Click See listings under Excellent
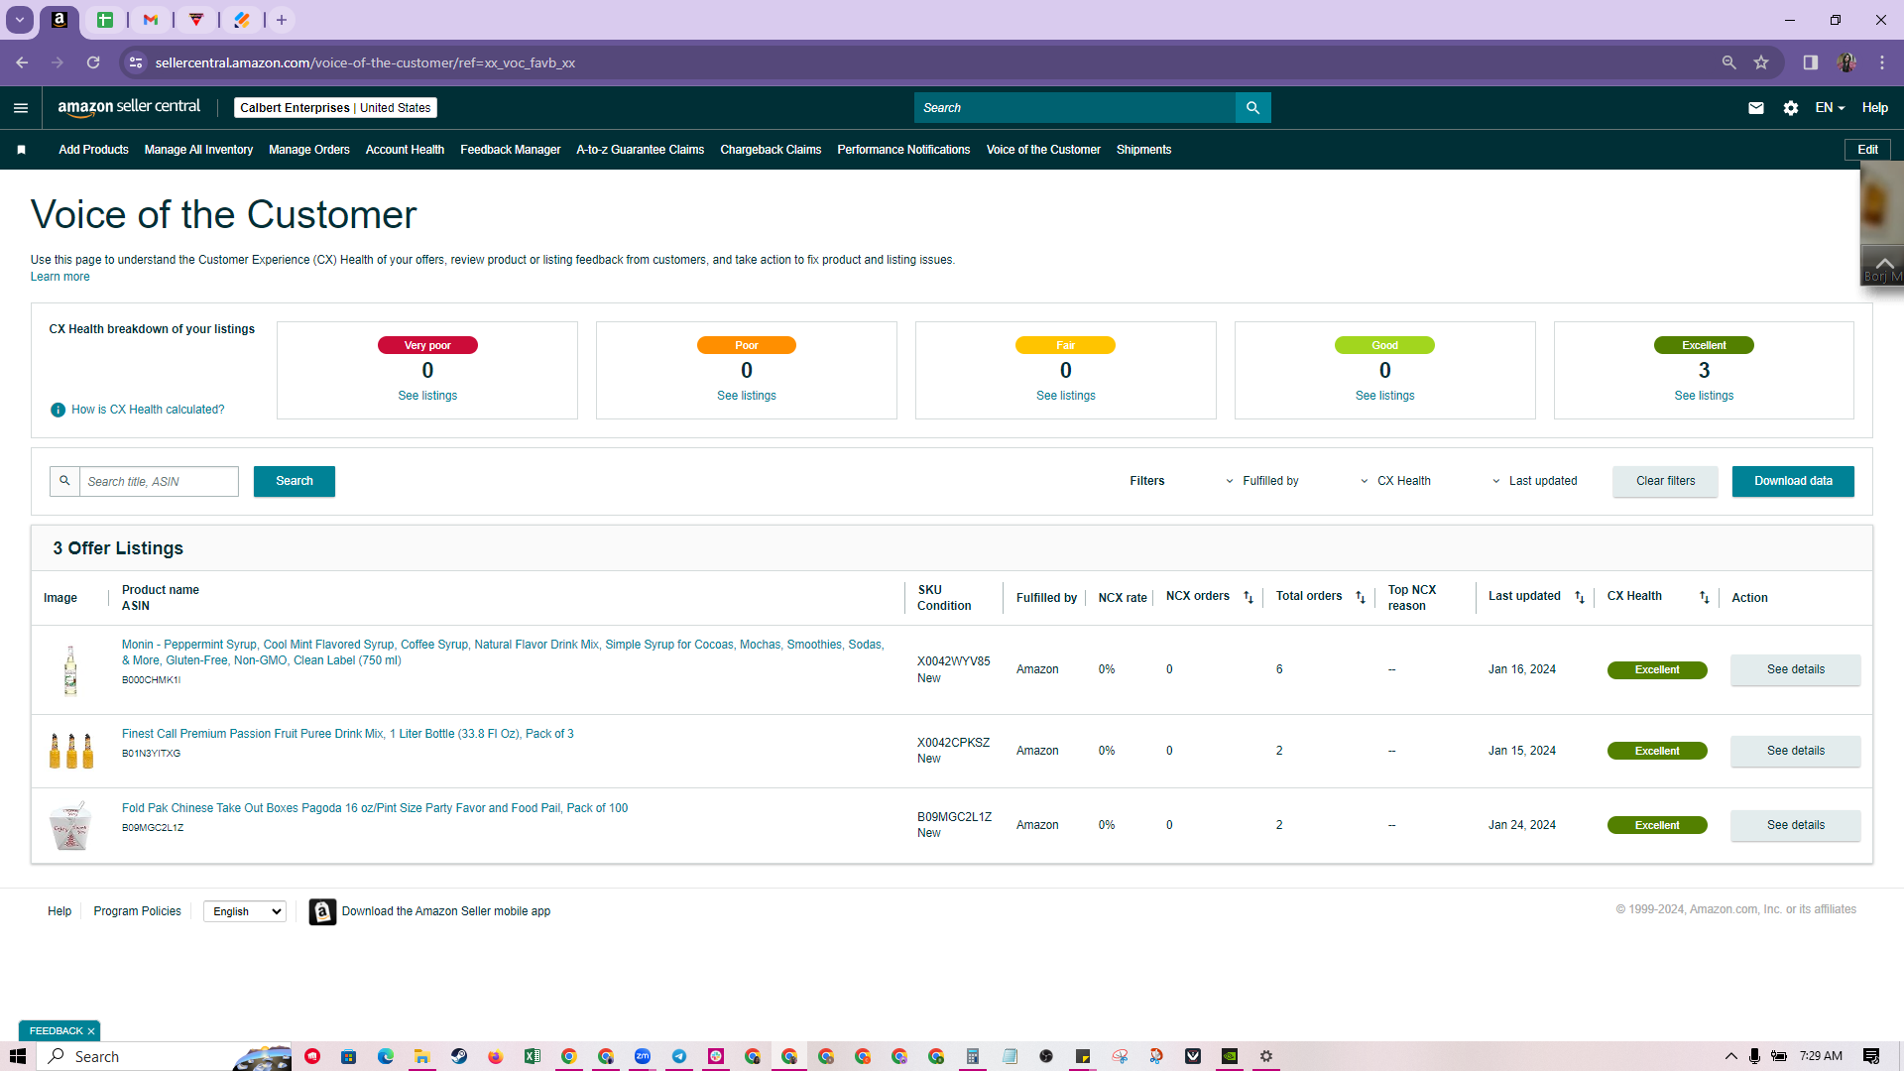This screenshot has height=1071, width=1904. coord(1704,396)
